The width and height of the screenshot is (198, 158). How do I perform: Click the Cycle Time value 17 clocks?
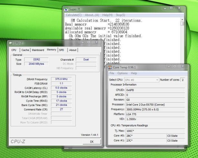tap(61, 101)
